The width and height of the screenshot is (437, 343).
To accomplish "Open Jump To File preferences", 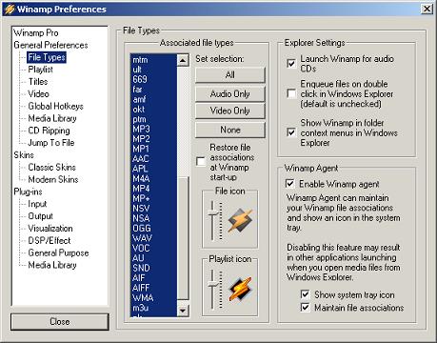I will point(51,143).
